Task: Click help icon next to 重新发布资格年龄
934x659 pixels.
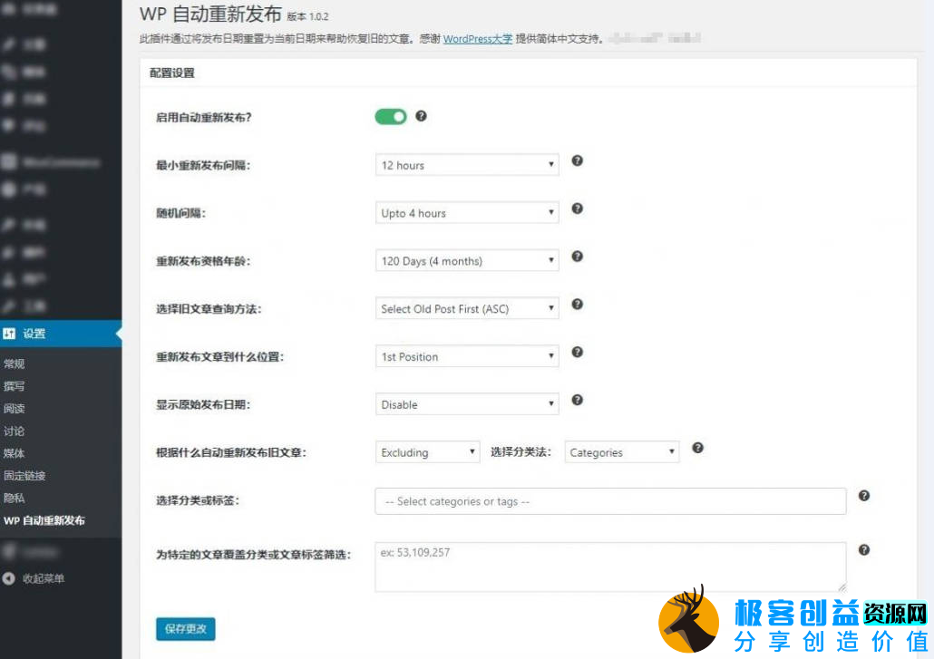Action: [x=577, y=257]
